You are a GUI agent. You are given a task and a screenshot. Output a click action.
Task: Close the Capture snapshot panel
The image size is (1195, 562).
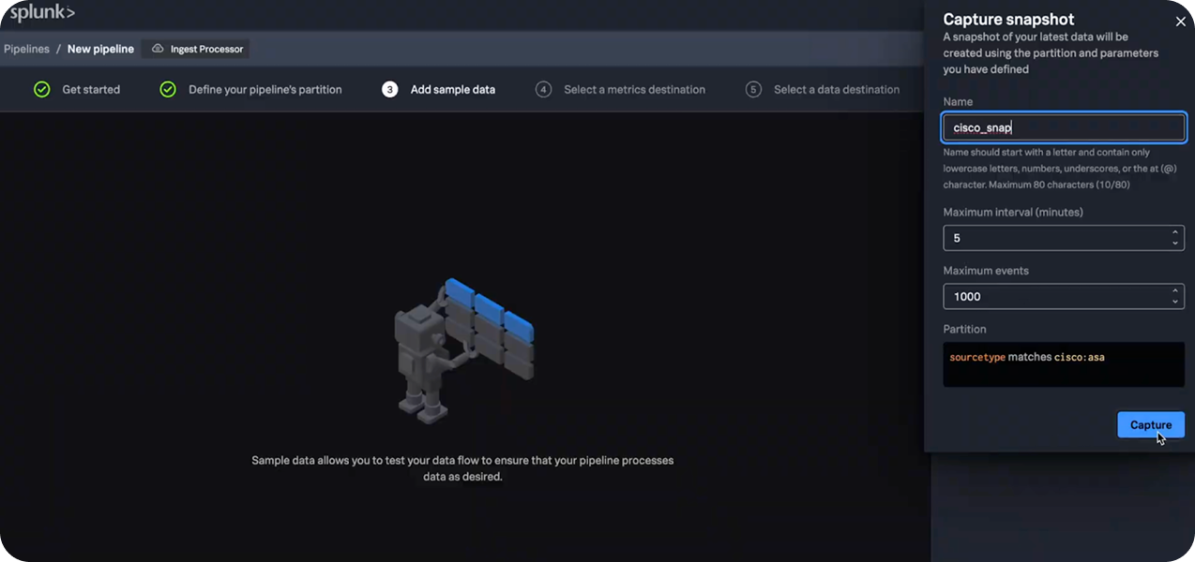[1180, 22]
